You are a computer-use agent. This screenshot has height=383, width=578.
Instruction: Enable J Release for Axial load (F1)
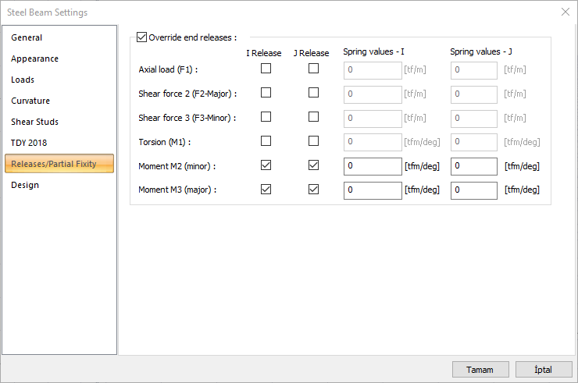pyautogui.click(x=313, y=69)
